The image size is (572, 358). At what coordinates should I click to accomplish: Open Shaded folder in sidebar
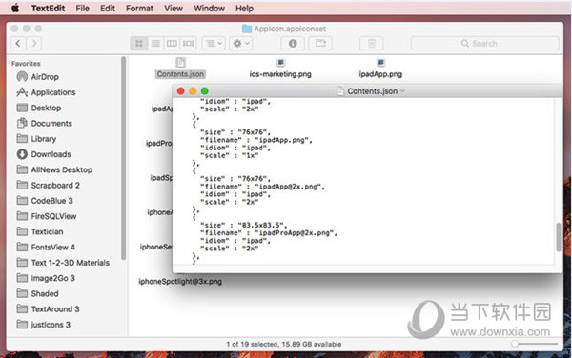pos(37,293)
